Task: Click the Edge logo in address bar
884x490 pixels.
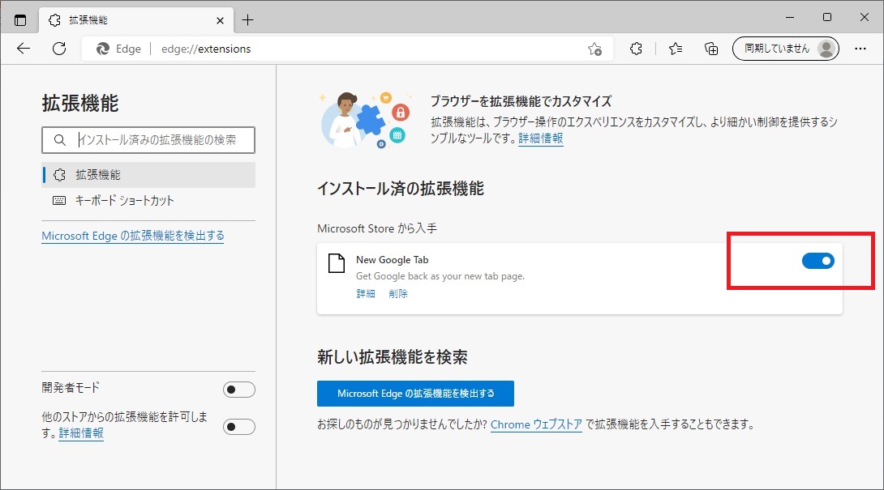Action: 103,49
